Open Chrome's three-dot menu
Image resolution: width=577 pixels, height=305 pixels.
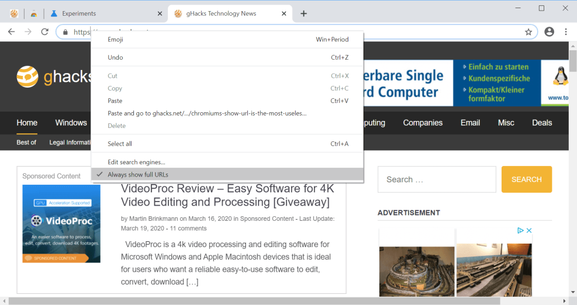pyautogui.click(x=566, y=32)
